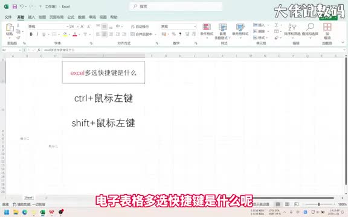
Task: Click the insert function fx icon
Action: coord(39,50)
